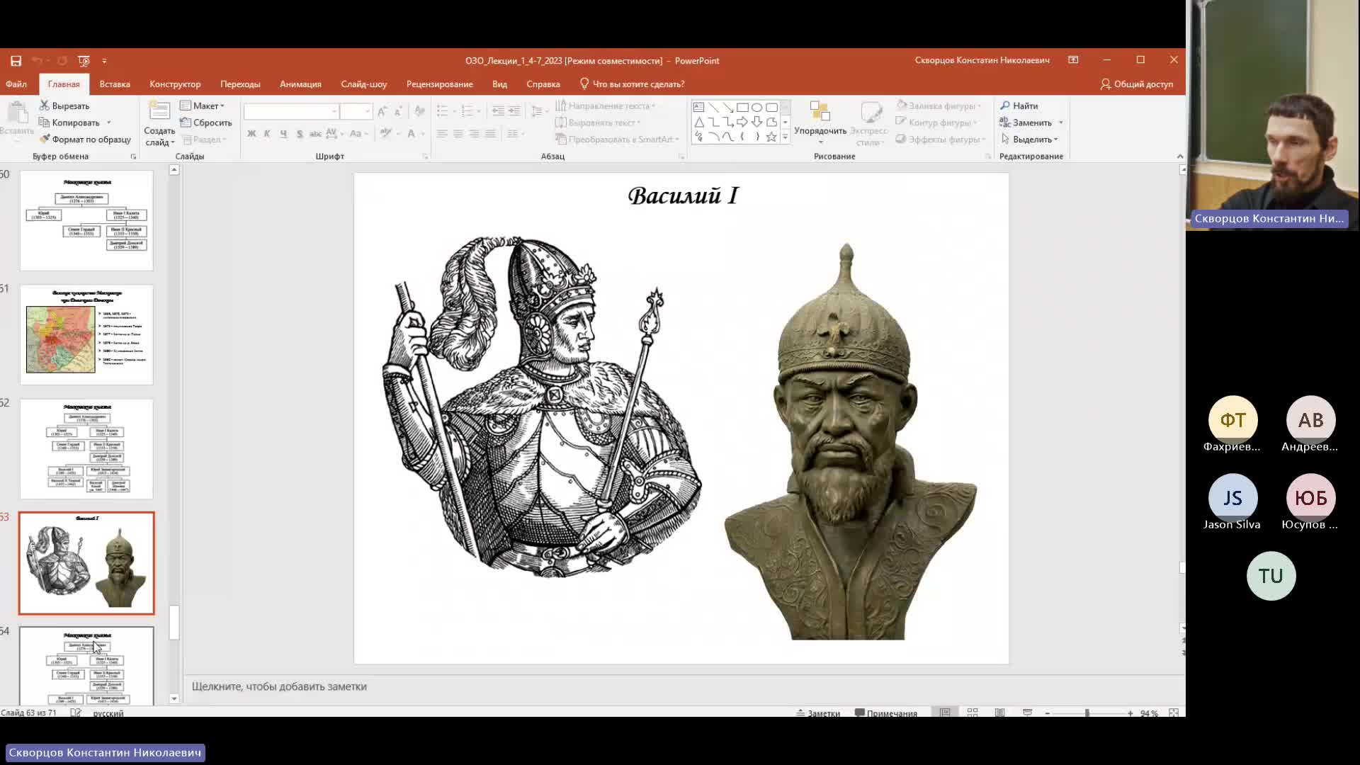Click zoom percentage 94 % value
This screenshot has height=765, width=1360.
coord(1149,713)
